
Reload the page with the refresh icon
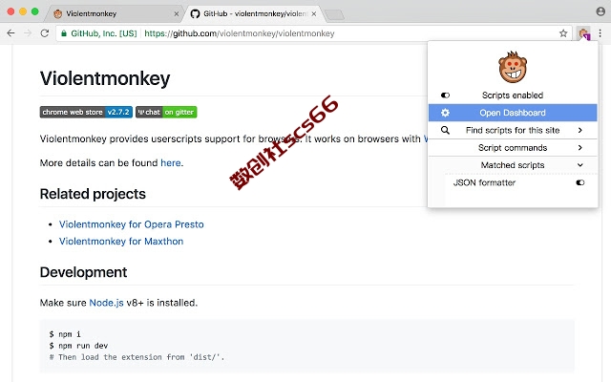click(x=45, y=33)
